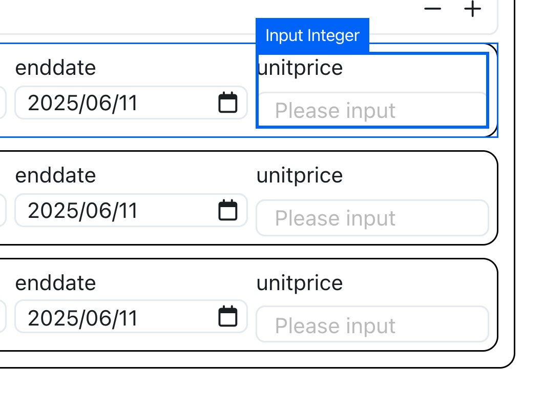Click the third enddate field showing 2025/06/11
Viewport: 544px width, 406px height.
pos(131,316)
